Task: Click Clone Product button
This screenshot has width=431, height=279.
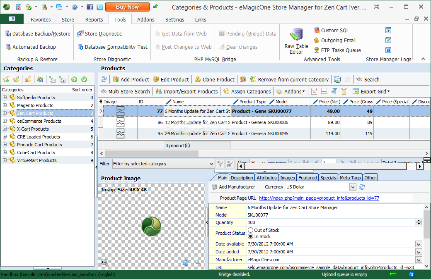Action: (215, 79)
